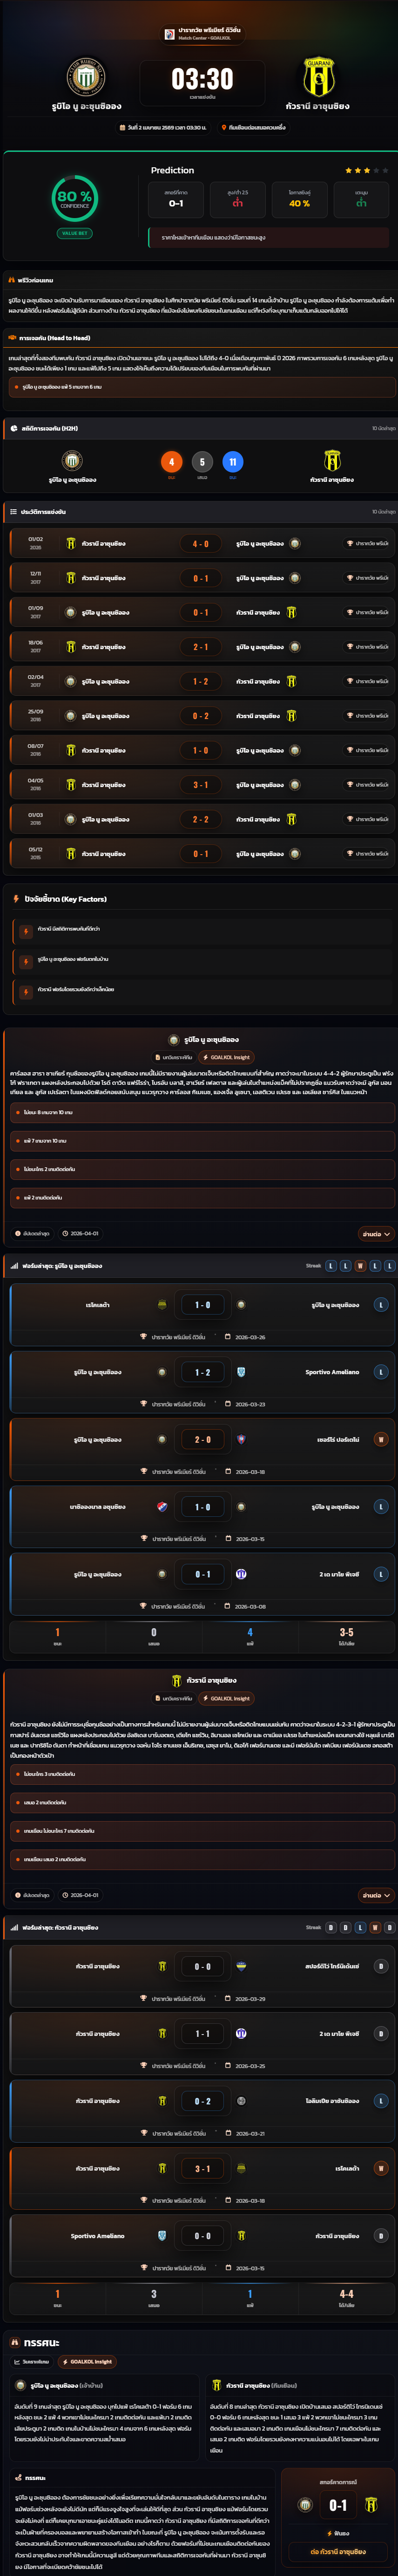
Task: Click the Rubio Ñu club crest in header
Action: [86, 77]
